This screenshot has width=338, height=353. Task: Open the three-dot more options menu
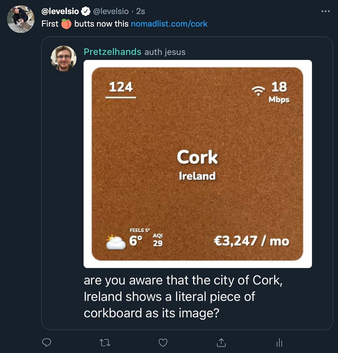(x=326, y=11)
